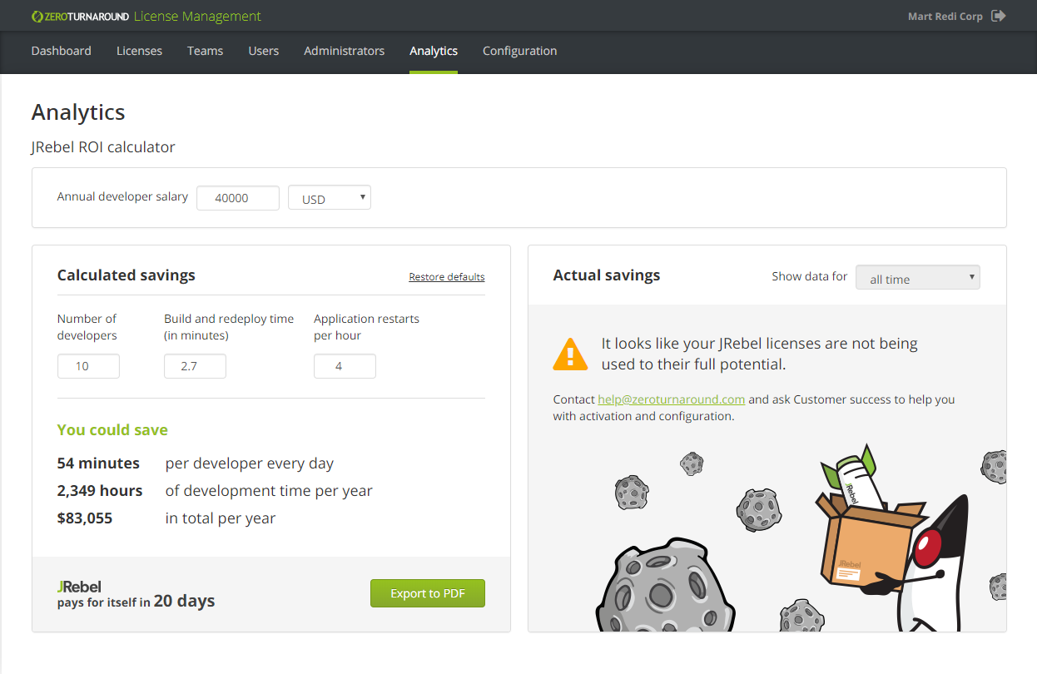Click the 'Calculated savings' heading
Viewport: 1037px width, 674px height.
127,275
